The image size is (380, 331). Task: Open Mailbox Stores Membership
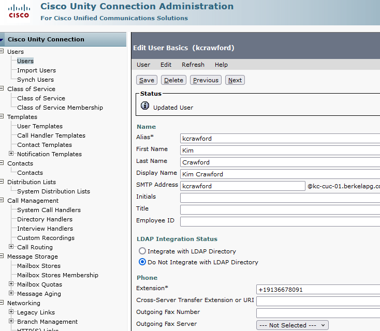pos(57,275)
